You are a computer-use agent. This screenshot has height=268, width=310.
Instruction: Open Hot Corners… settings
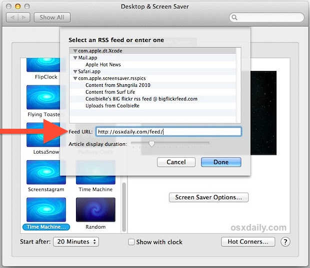click(248, 242)
